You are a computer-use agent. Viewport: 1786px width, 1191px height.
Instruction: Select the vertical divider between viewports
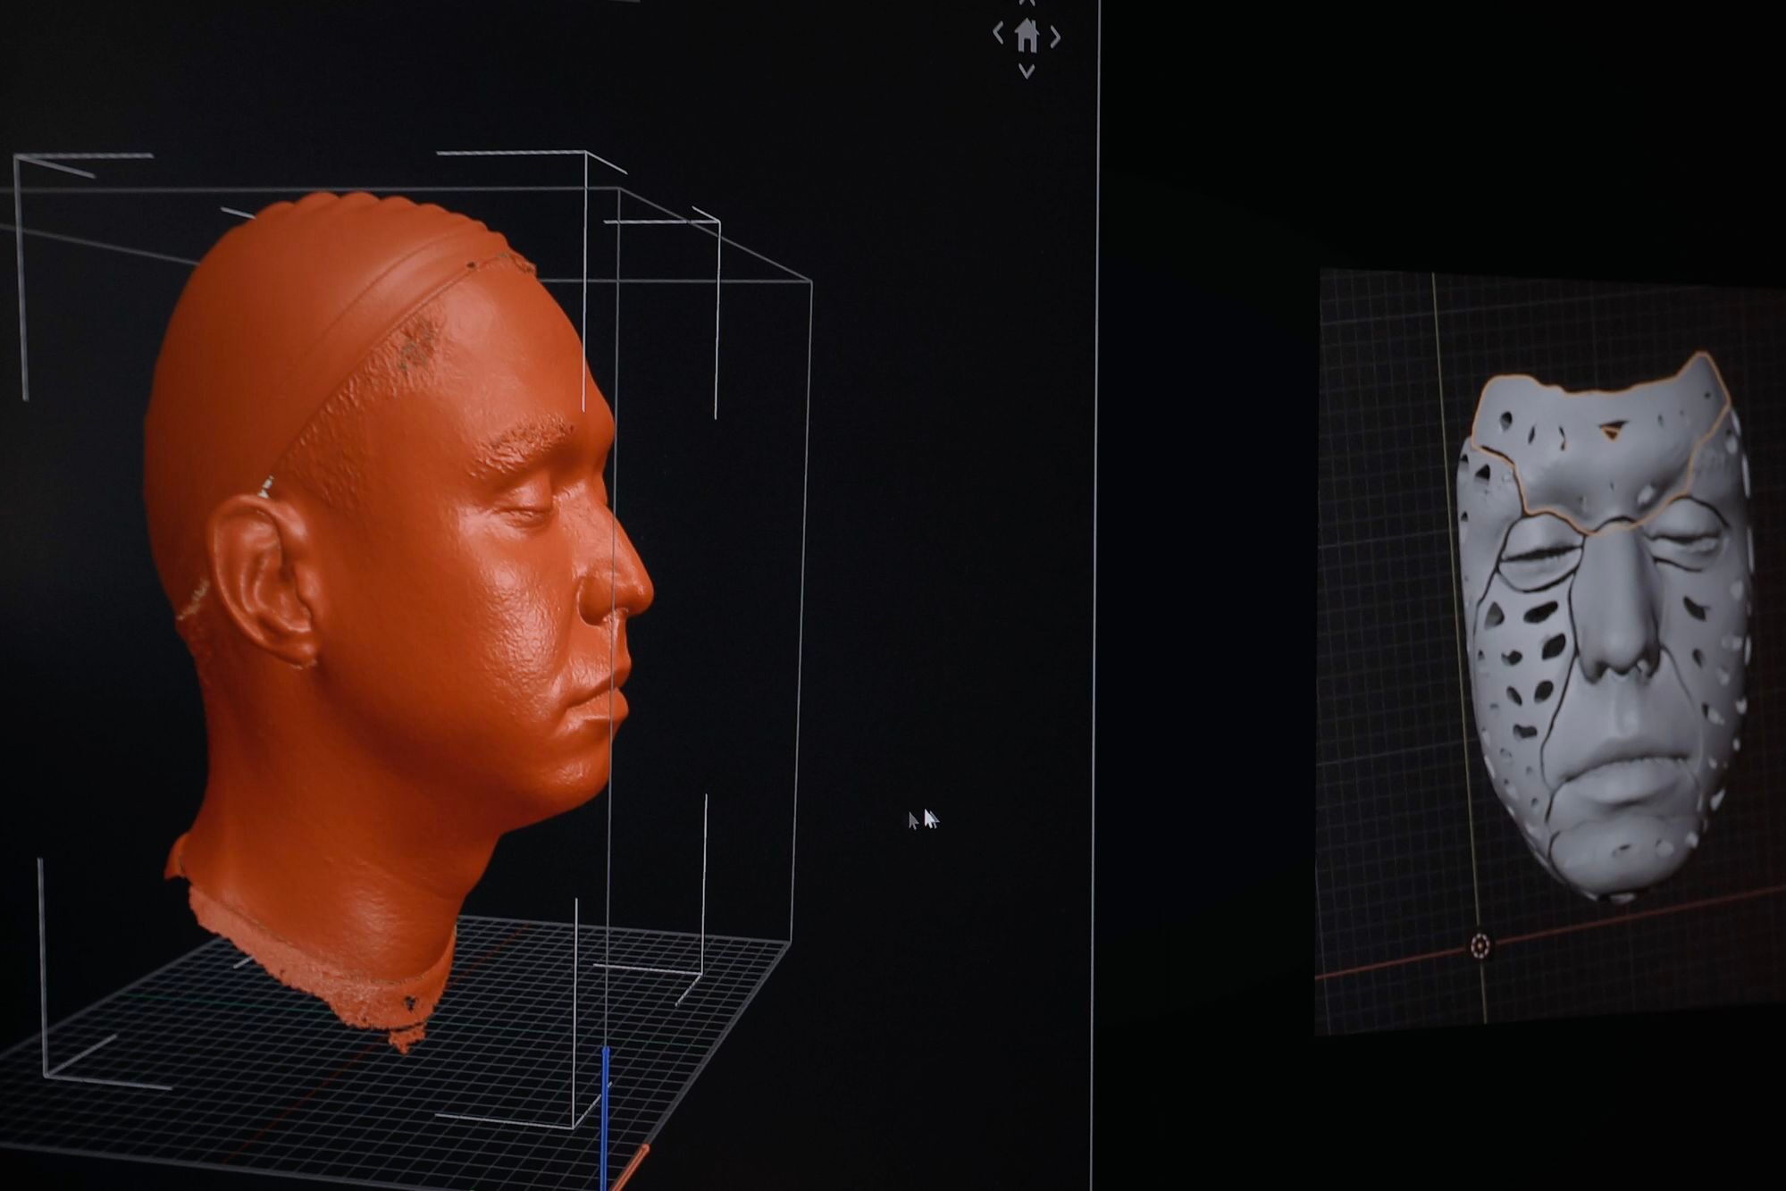(1095, 581)
